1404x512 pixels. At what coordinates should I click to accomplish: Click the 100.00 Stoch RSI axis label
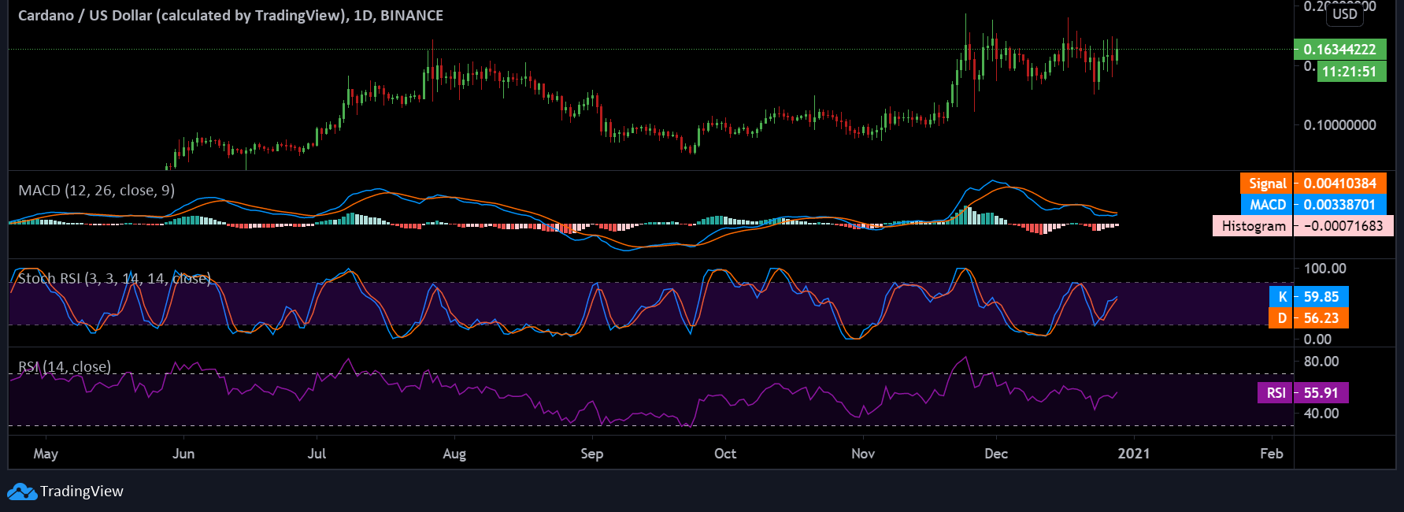pos(1325,269)
